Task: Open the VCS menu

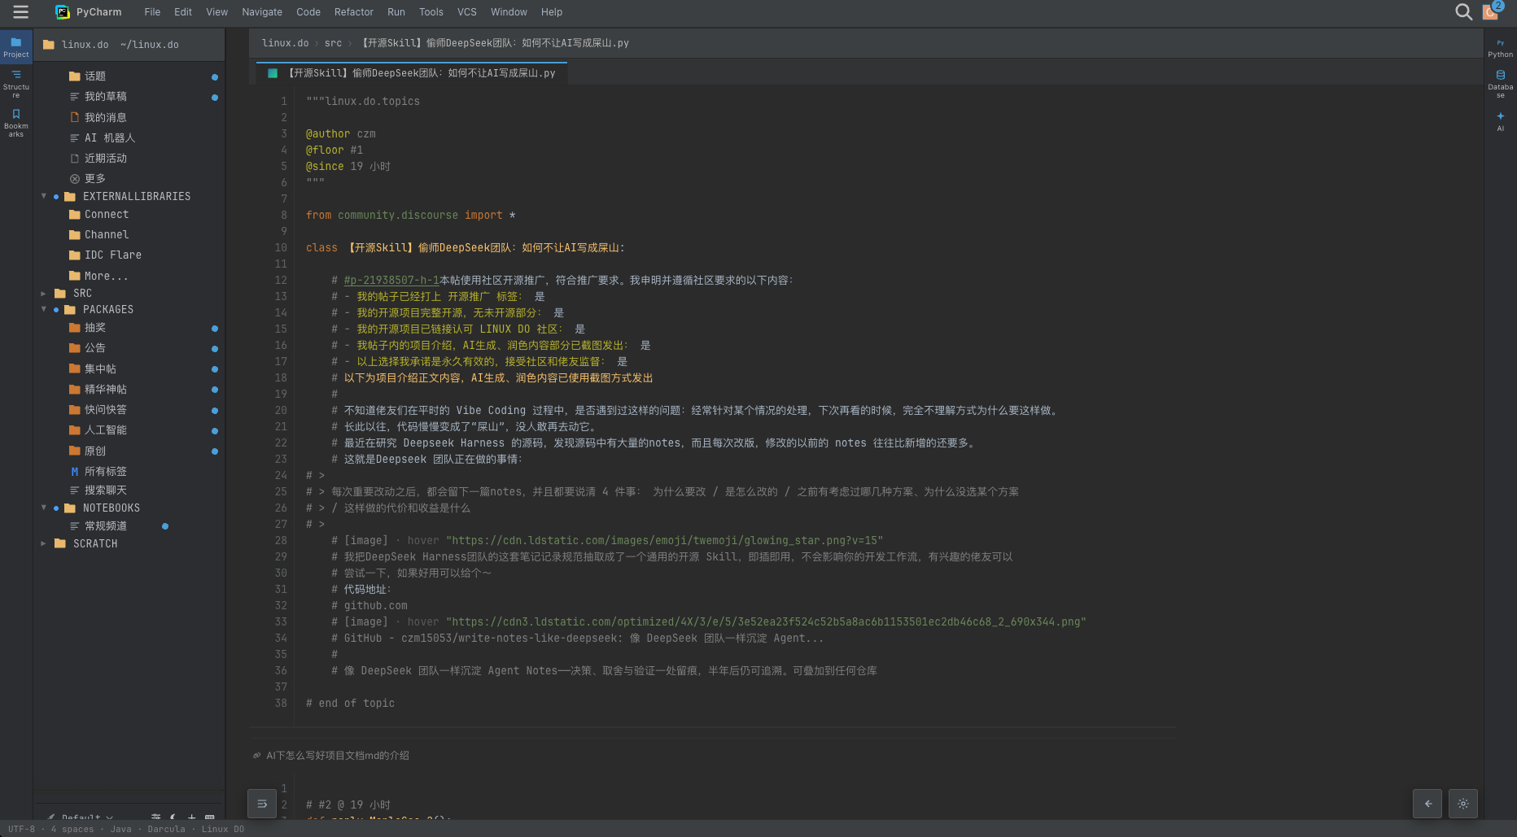Action: point(467,12)
